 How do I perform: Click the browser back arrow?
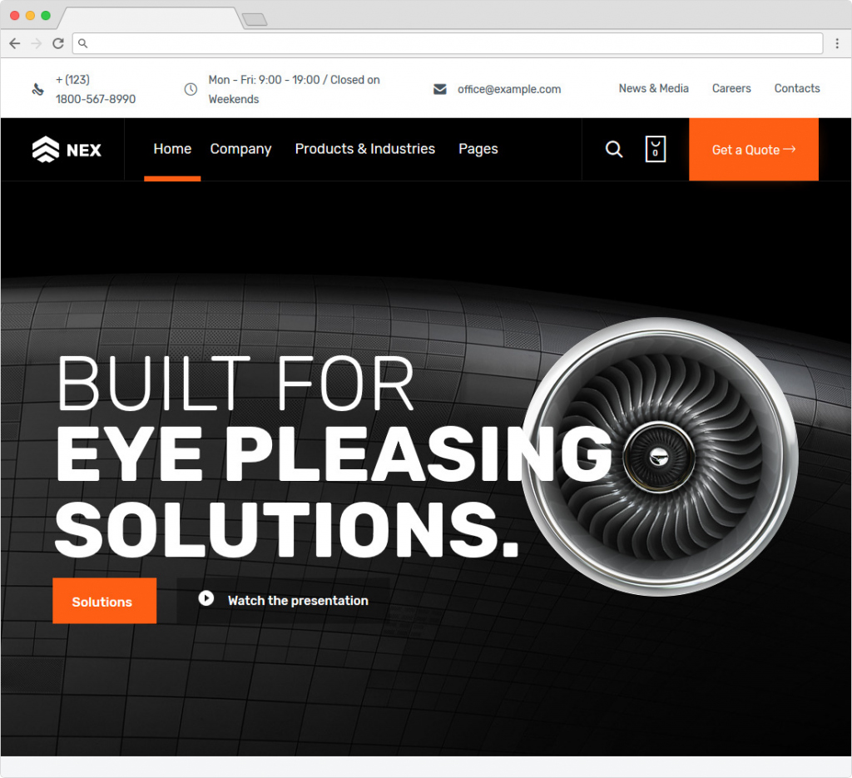point(15,43)
